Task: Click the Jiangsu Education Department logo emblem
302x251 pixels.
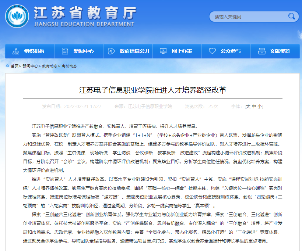Action: pos(17,16)
